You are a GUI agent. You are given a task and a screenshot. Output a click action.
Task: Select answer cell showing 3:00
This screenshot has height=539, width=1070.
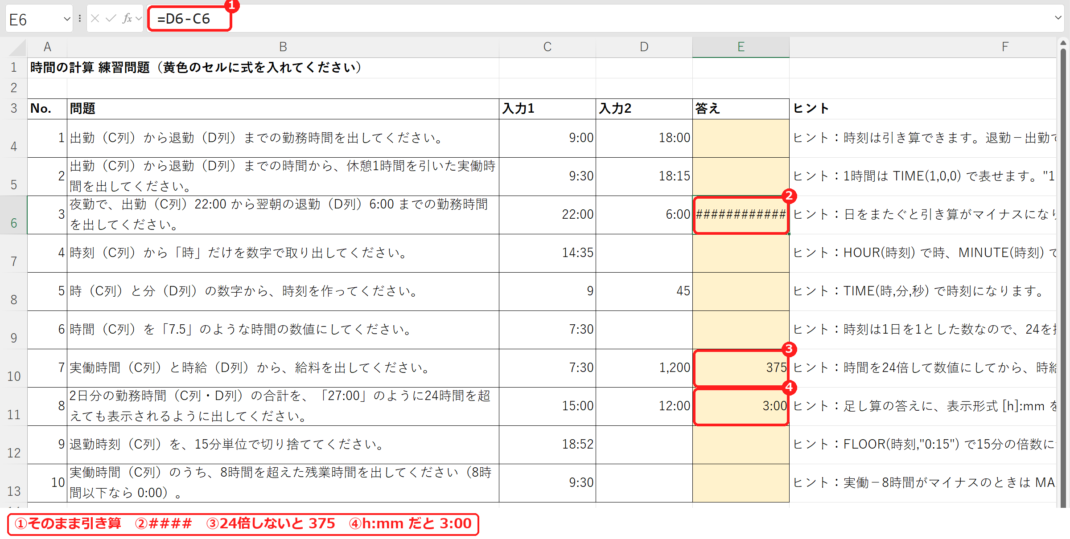coord(741,407)
